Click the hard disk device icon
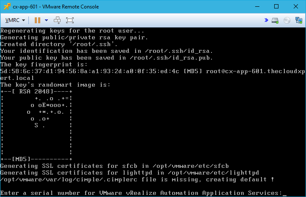This screenshot has height=197, width=306. pyautogui.click(x=275, y=20)
